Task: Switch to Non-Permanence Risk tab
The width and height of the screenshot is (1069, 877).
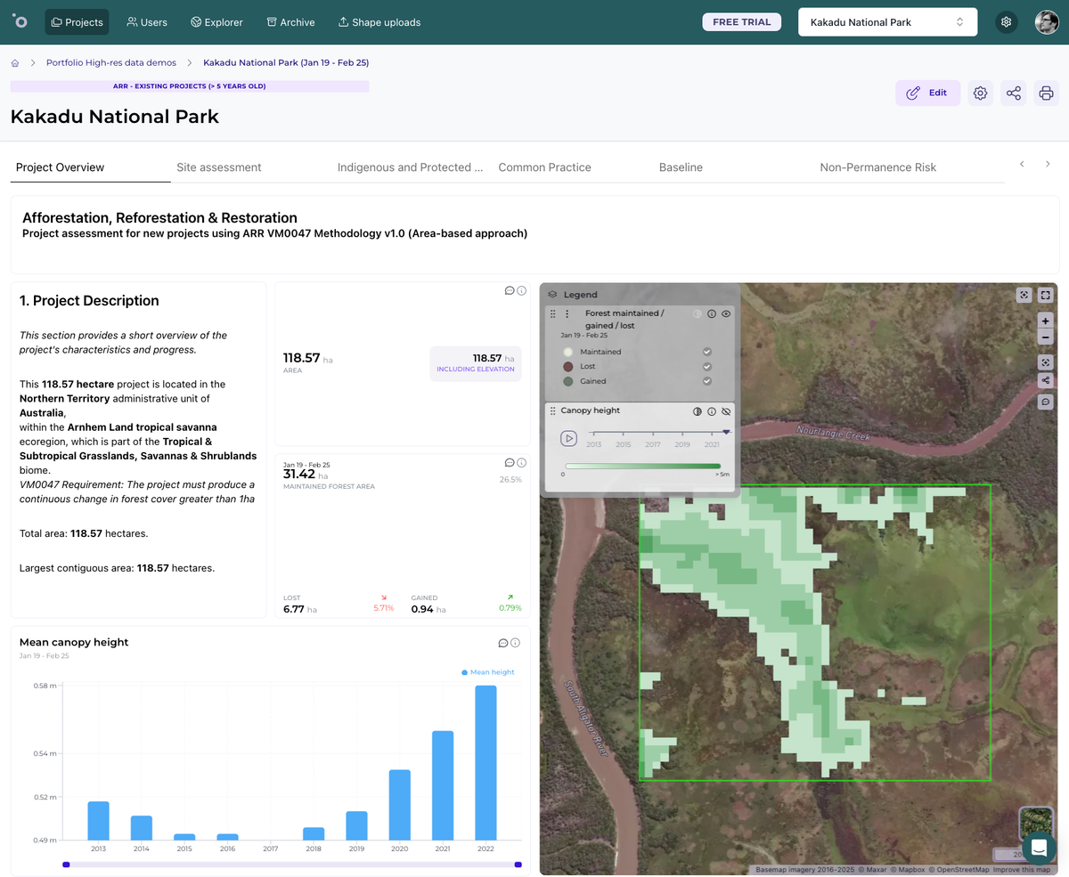Action: point(877,167)
